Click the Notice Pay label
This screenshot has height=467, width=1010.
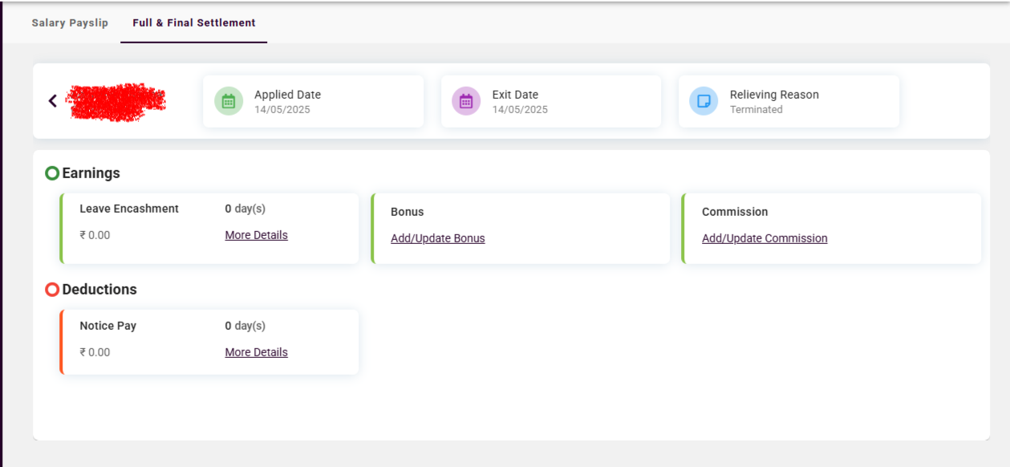point(107,326)
